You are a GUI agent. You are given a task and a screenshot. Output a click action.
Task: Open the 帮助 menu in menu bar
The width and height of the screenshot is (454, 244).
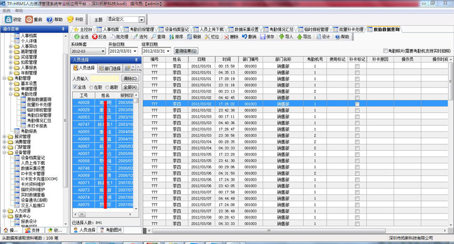pos(19,11)
